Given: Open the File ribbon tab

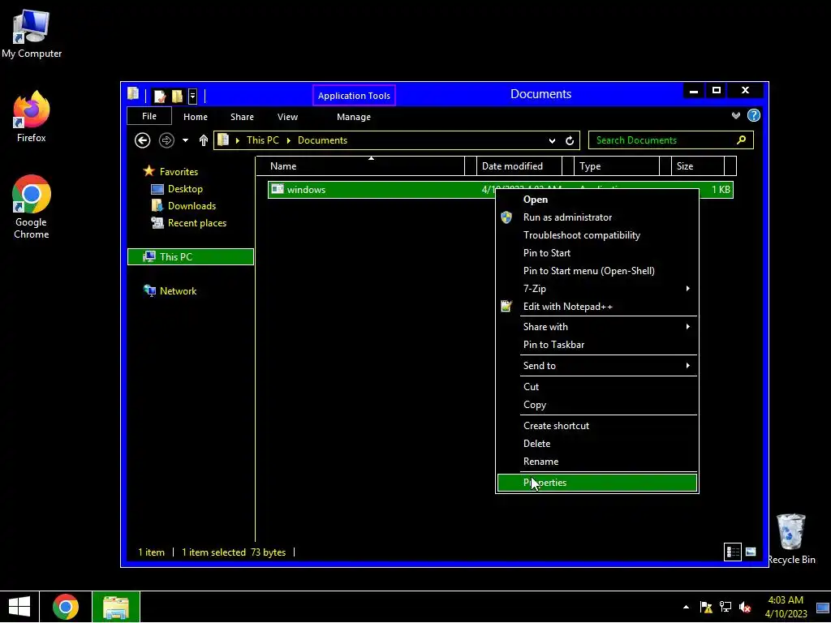Looking at the screenshot, I should click(149, 116).
